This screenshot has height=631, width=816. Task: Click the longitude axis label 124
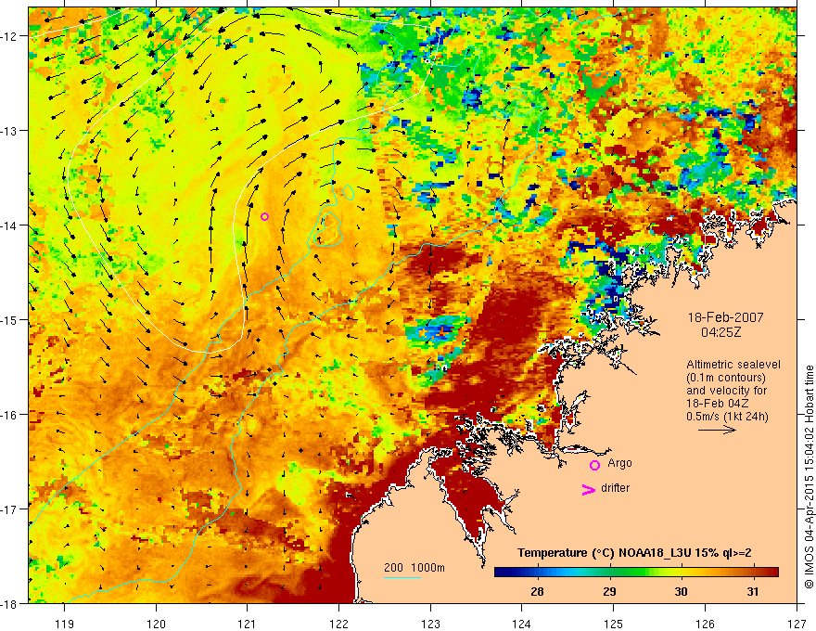pos(522,624)
